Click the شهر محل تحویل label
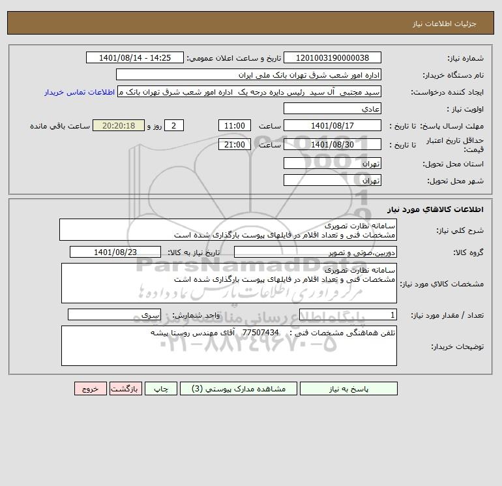This screenshot has height=486, width=502. click(x=456, y=181)
